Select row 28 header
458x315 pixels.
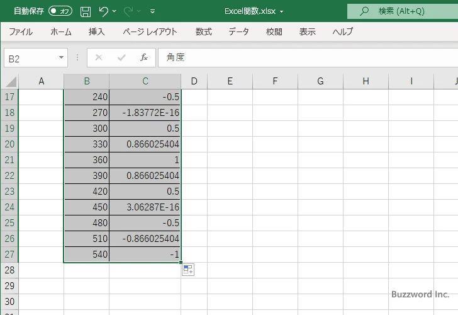click(9, 270)
